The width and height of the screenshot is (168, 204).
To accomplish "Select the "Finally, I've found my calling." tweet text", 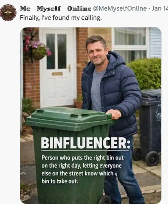I will tap(61, 18).
